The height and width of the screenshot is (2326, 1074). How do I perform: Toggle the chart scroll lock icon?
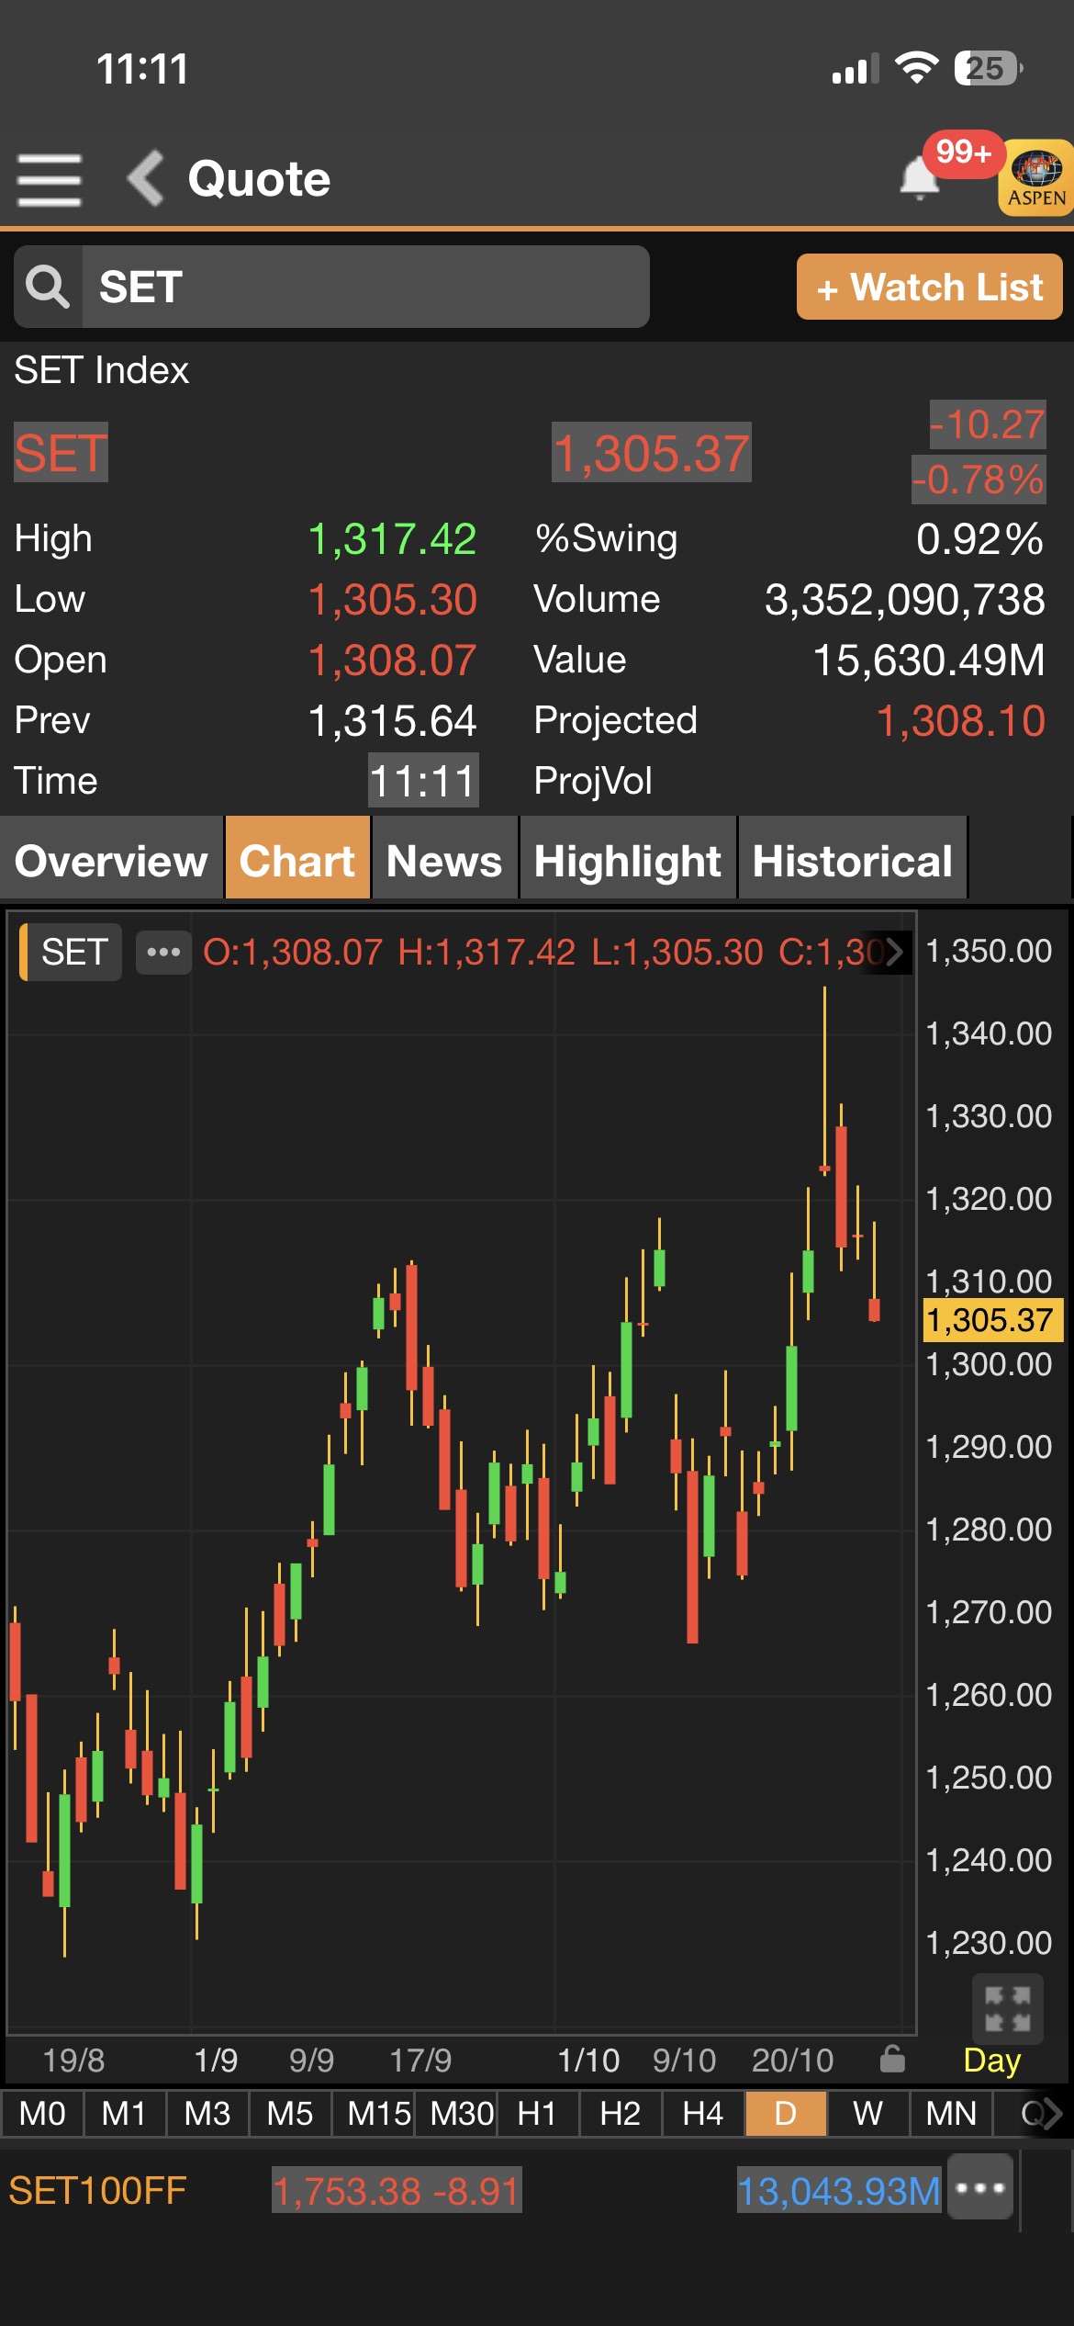point(892,2060)
